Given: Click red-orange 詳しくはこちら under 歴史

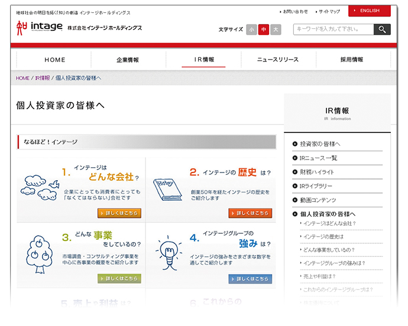Looking at the screenshot, I should point(250,213).
